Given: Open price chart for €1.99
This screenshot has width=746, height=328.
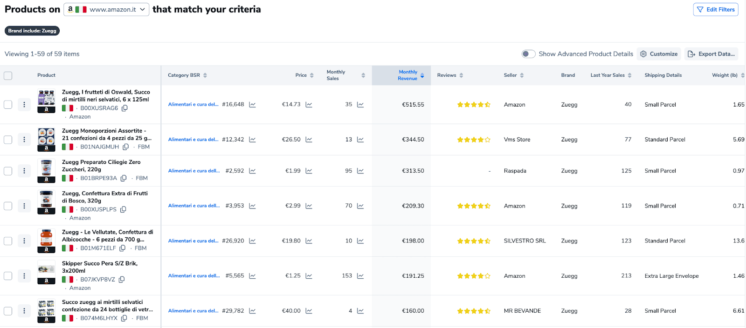Looking at the screenshot, I should [x=309, y=171].
